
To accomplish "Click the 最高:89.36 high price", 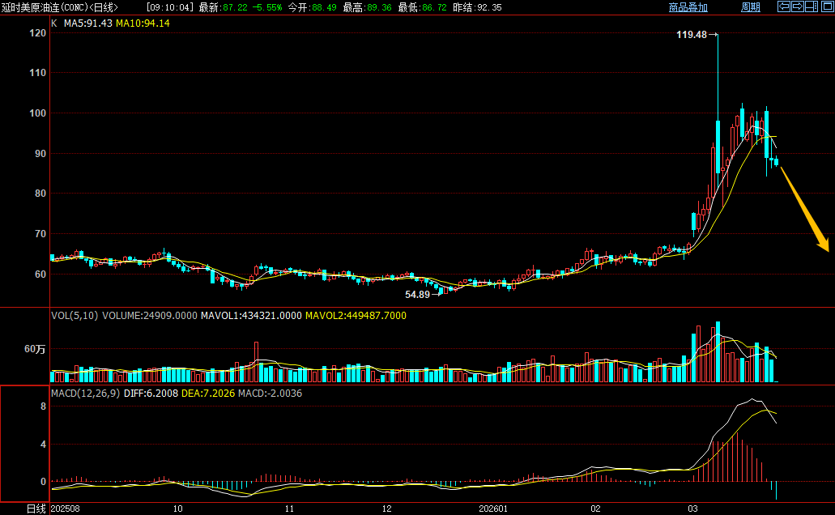I will tap(367, 7).
